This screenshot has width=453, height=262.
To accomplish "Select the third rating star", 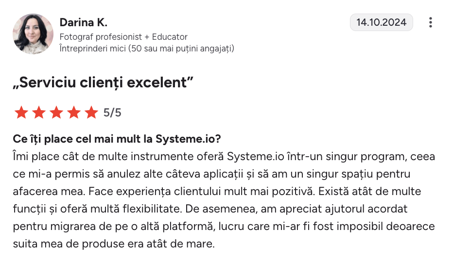I will tap(56, 113).
